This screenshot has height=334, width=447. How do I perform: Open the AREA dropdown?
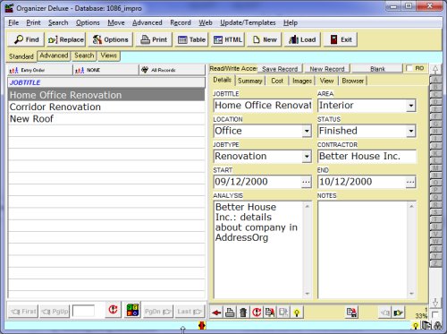coord(411,106)
